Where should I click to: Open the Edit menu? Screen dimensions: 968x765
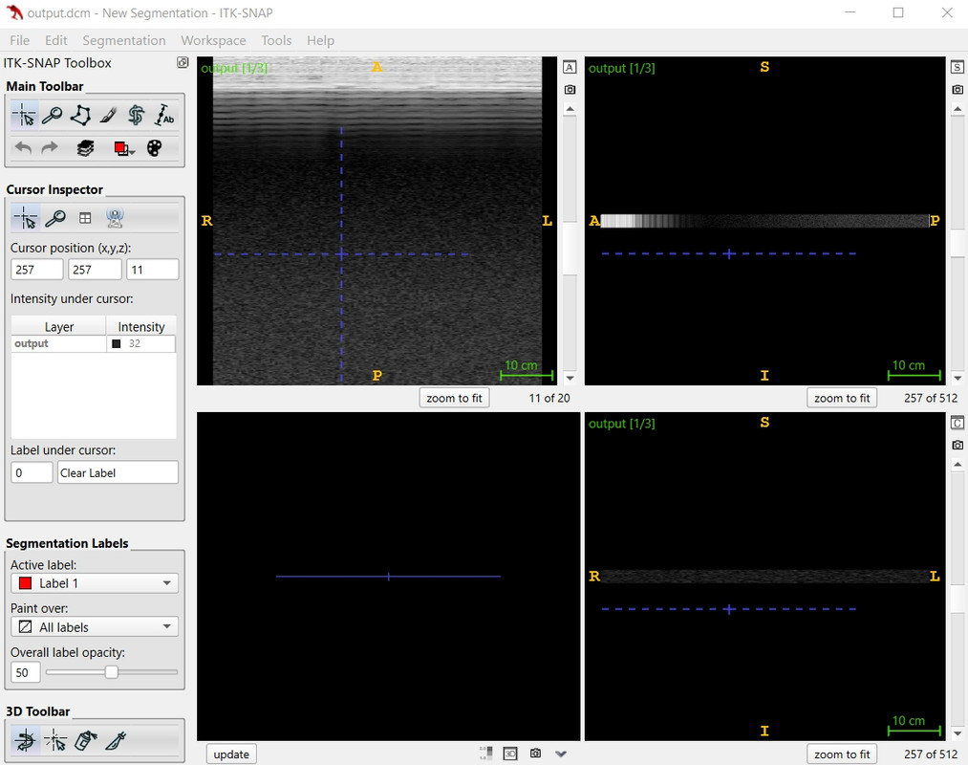click(x=55, y=40)
